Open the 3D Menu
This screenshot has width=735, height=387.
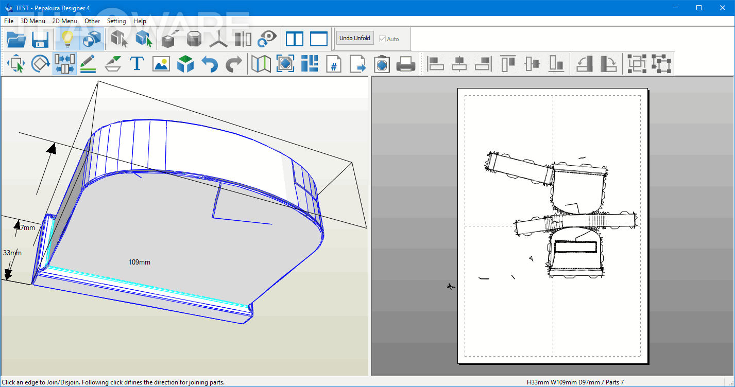point(33,21)
